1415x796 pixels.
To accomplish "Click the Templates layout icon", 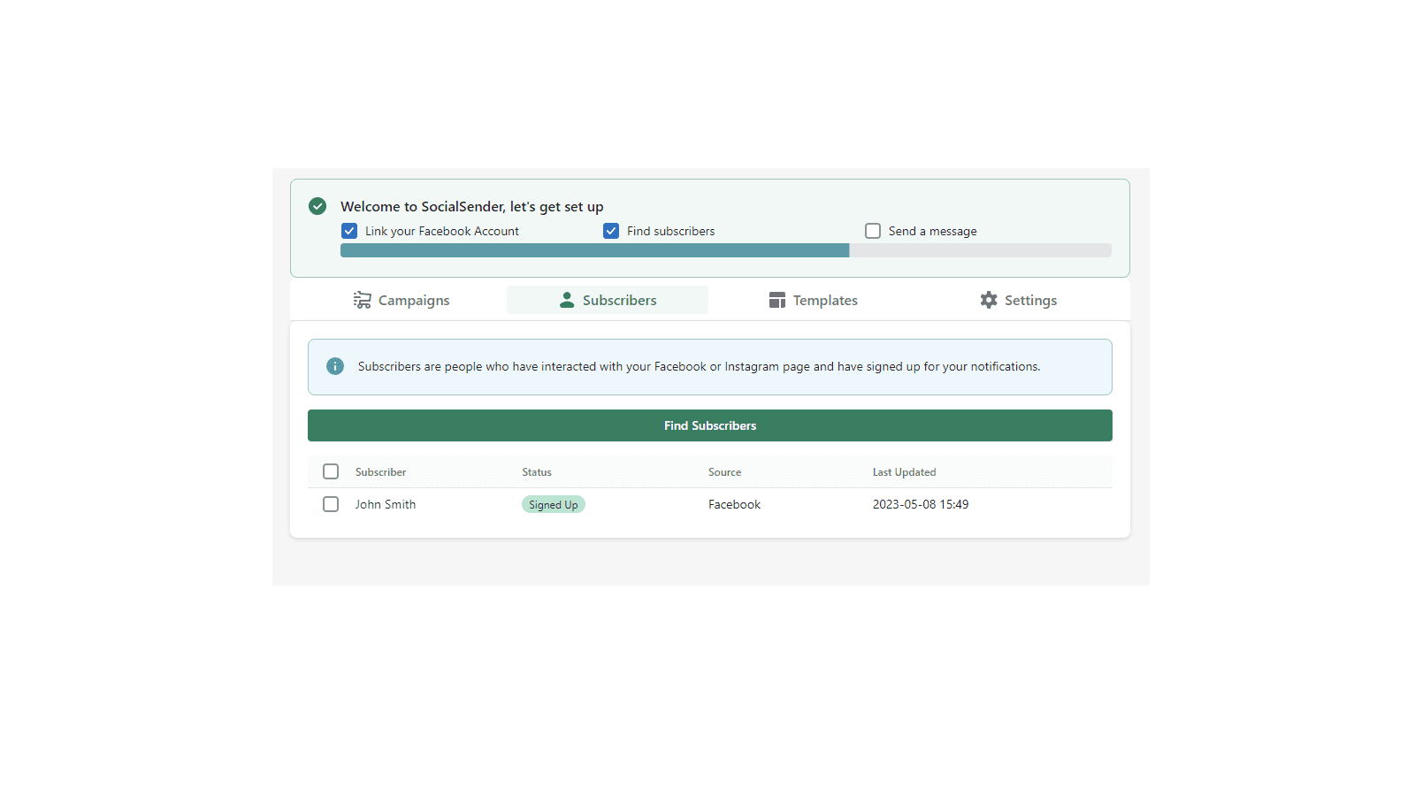I will pos(777,300).
